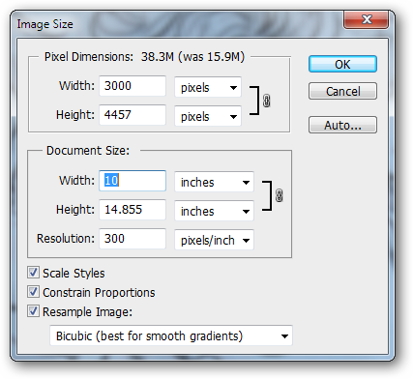
Task: Open the Resolution pixels/inch dropdown
Action: click(x=215, y=240)
